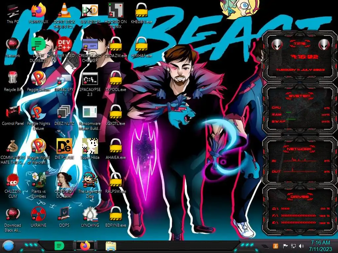Image resolution: width=338 pixels, height=253 pixels.
Task: Click the Plants vs Zombies shortcut
Action: tap(38, 185)
